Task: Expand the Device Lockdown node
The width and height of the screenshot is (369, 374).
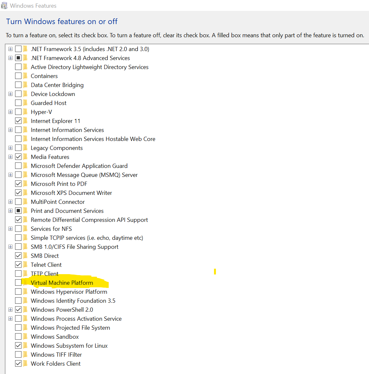Action: [x=11, y=94]
